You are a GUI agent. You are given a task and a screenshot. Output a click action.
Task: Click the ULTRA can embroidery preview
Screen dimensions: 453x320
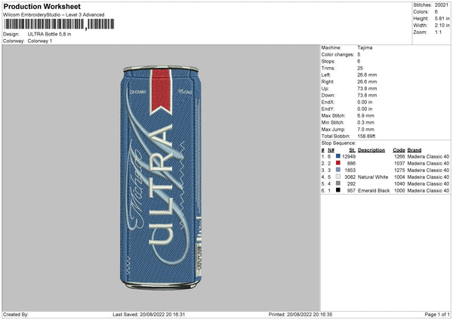point(161,177)
